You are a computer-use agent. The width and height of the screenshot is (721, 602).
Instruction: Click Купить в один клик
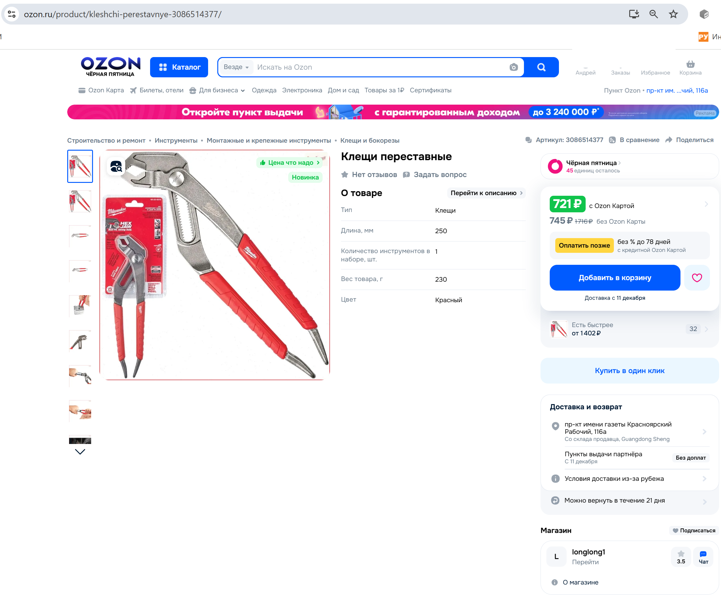point(629,371)
